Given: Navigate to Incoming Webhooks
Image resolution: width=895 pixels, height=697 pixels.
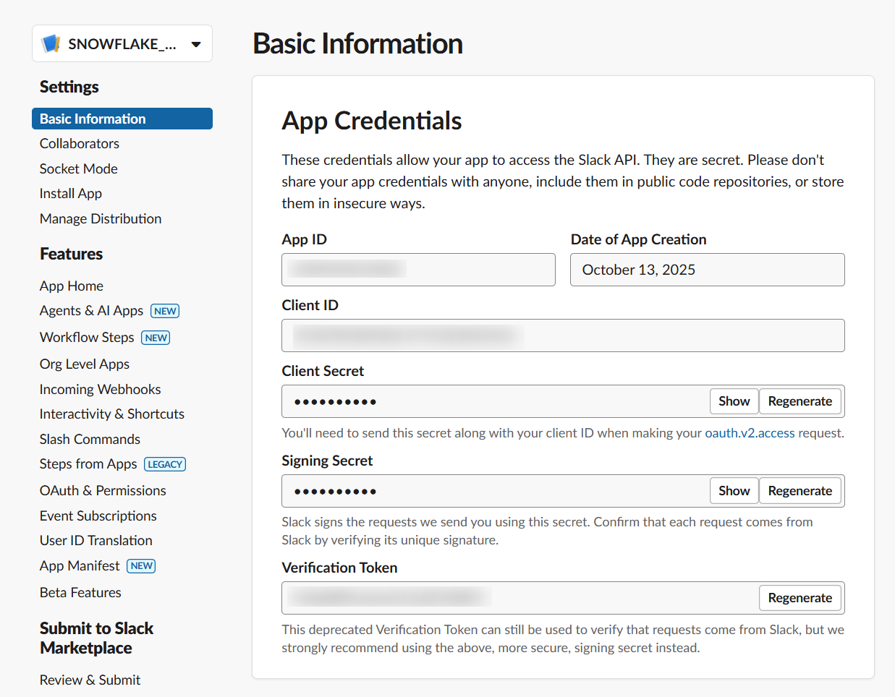Looking at the screenshot, I should coord(101,390).
